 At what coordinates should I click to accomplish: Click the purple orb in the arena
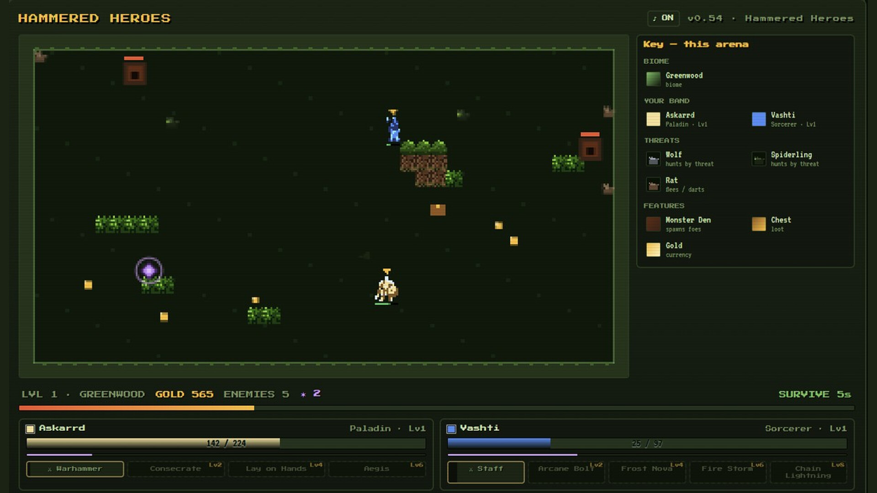pyautogui.click(x=148, y=270)
